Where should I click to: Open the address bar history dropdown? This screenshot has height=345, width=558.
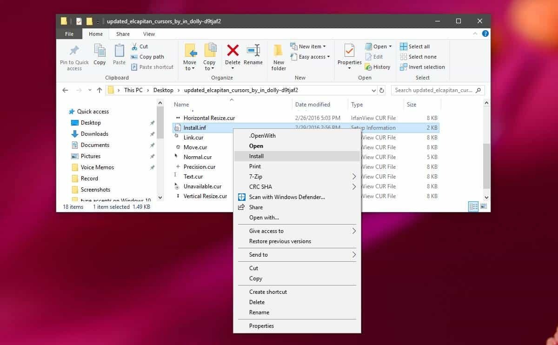[373, 90]
